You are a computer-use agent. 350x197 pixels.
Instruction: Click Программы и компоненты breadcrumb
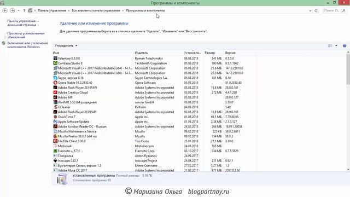145,10
